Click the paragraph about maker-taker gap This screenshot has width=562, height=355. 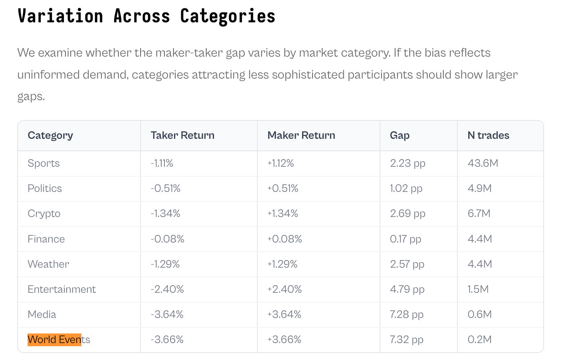[x=267, y=75]
